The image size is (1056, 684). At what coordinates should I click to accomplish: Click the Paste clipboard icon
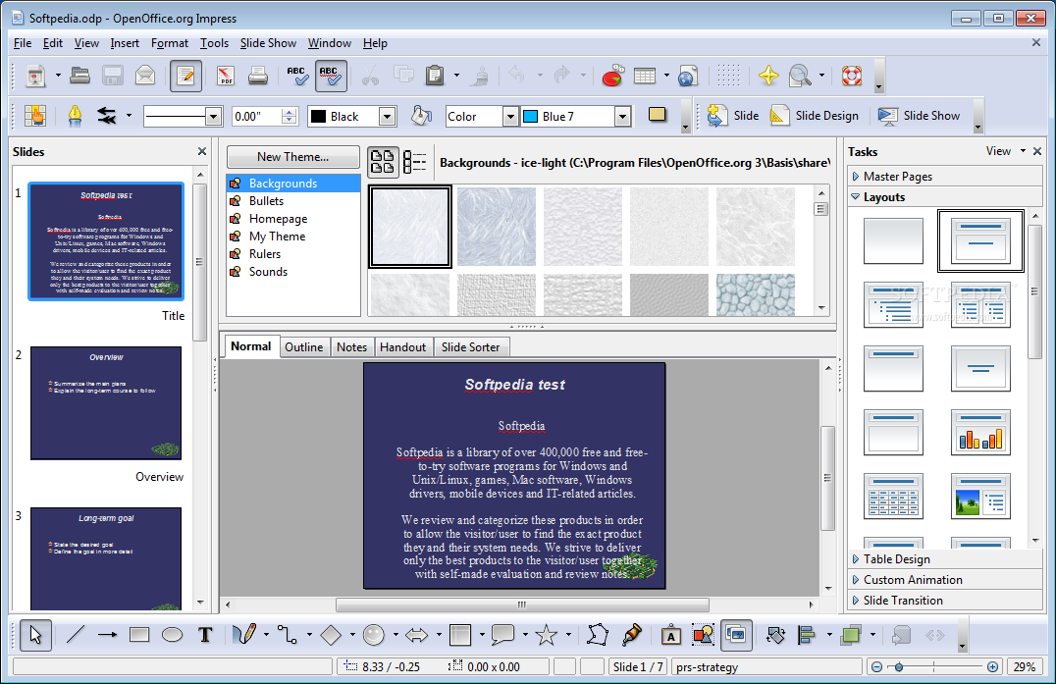(435, 76)
